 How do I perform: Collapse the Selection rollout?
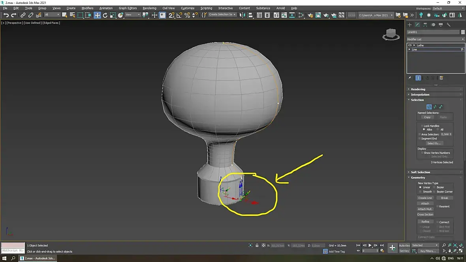coord(435,100)
